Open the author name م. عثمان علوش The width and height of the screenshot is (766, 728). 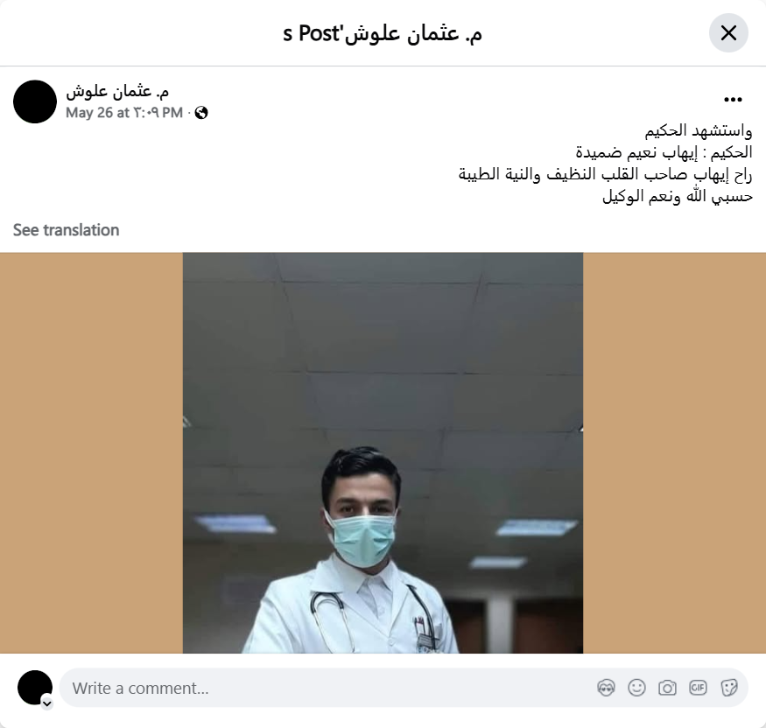tap(117, 91)
